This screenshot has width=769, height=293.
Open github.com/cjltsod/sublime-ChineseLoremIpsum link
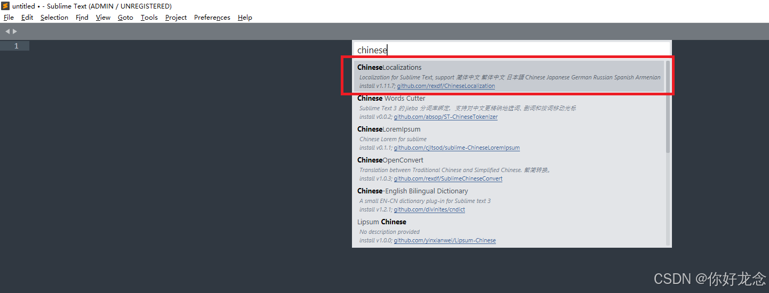[x=457, y=148]
